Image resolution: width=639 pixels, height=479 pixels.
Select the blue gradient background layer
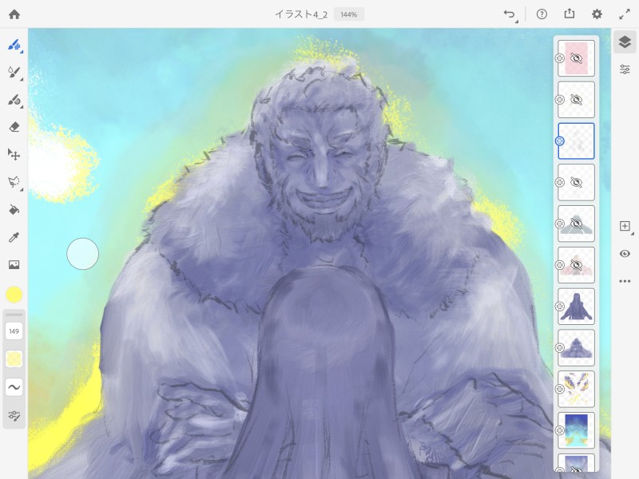tap(576, 430)
